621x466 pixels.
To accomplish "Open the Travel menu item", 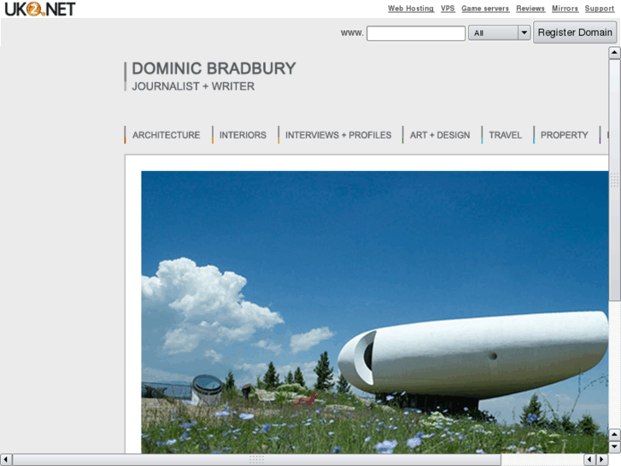I will coord(506,135).
